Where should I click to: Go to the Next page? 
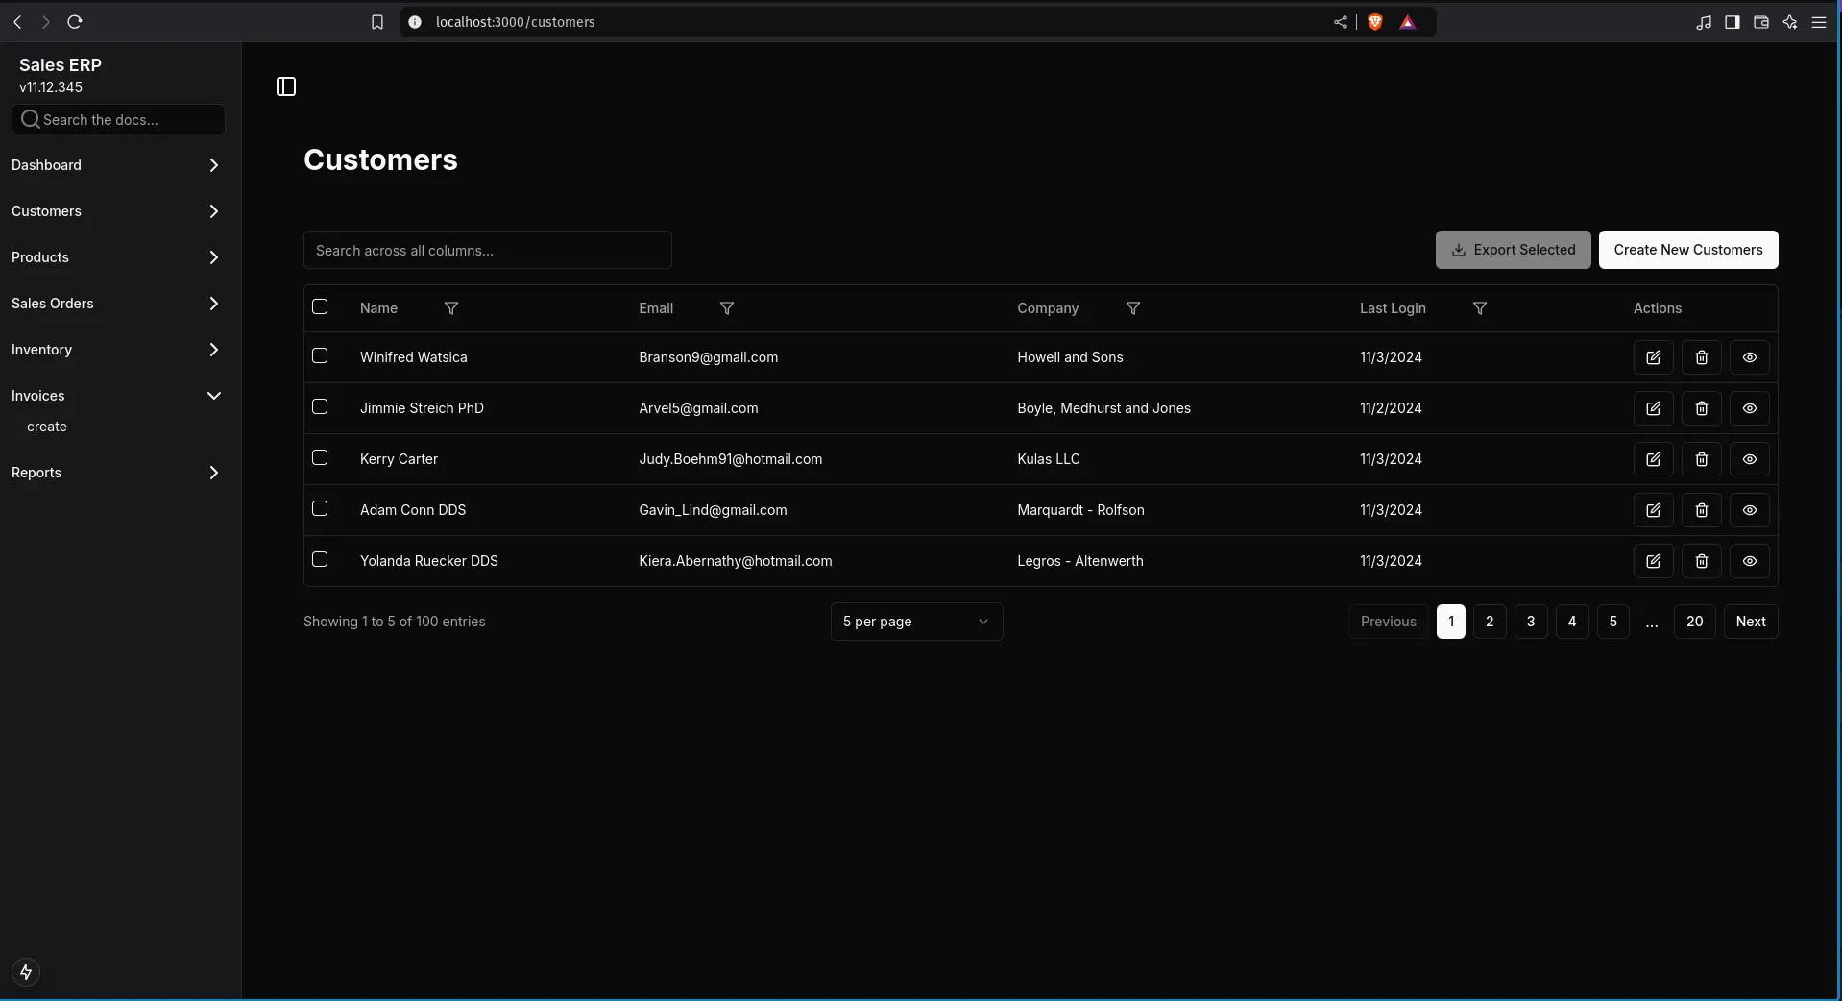coord(1750,622)
